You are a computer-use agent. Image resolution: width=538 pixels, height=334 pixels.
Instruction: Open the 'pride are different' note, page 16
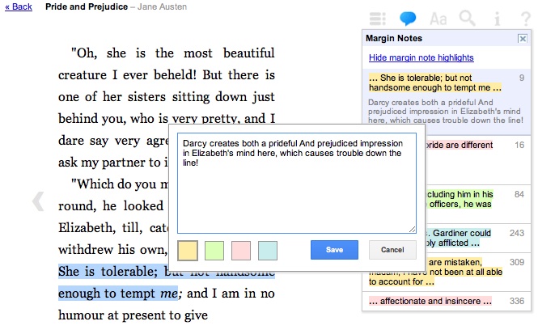(477, 160)
